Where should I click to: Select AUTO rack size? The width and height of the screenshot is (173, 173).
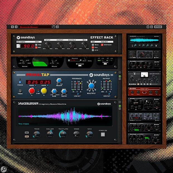pyautogui.click(x=93, y=50)
